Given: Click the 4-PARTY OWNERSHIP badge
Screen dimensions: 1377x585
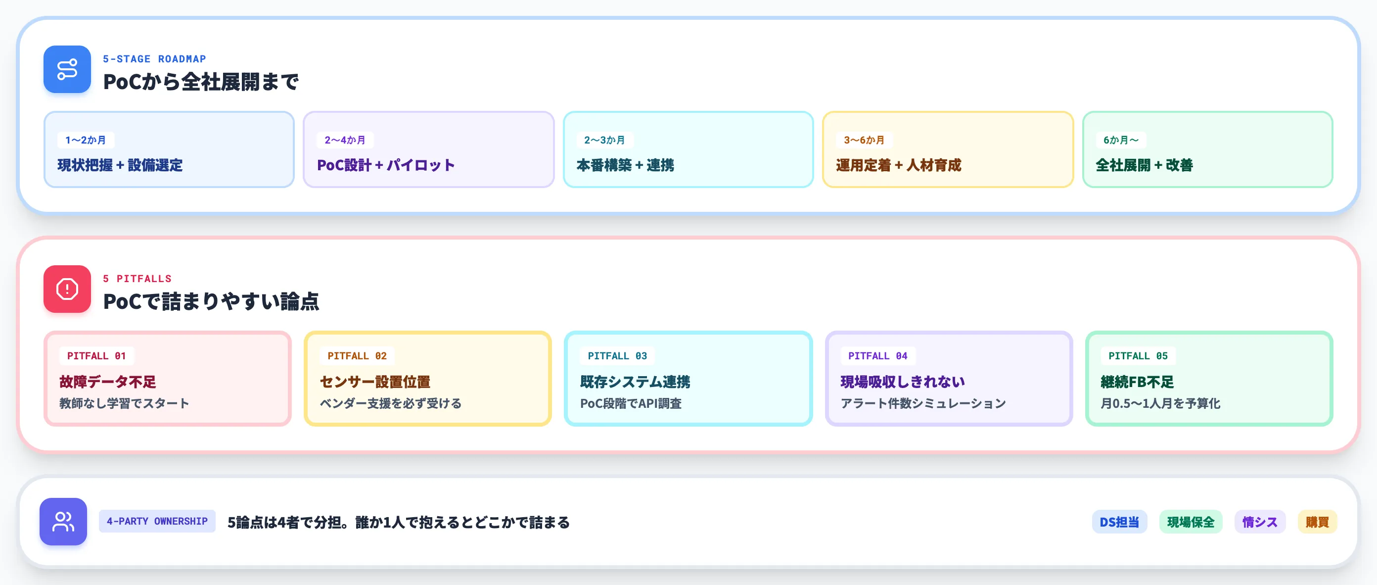Looking at the screenshot, I should 157,521.
